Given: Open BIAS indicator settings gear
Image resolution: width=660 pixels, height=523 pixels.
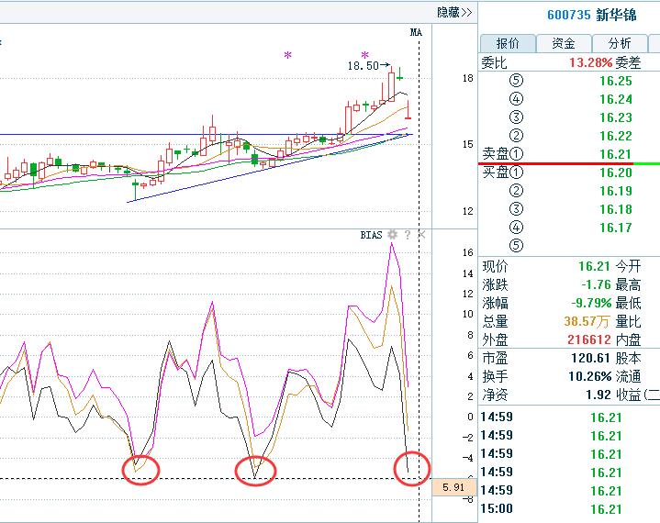Looking at the screenshot, I should tap(393, 235).
